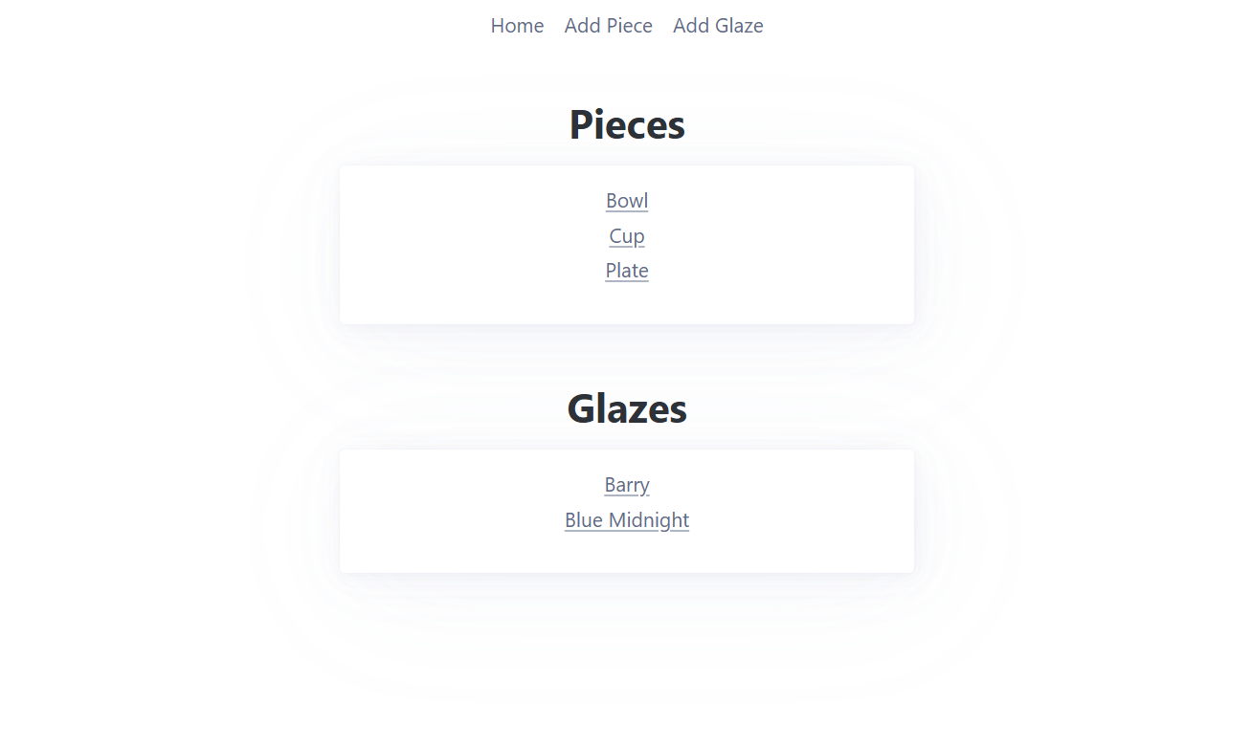Select the Cup piece
The width and height of the screenshot is (1251, 747).
626,236
